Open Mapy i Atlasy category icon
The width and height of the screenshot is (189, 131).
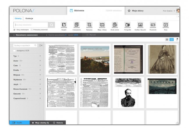pos(102,25)
